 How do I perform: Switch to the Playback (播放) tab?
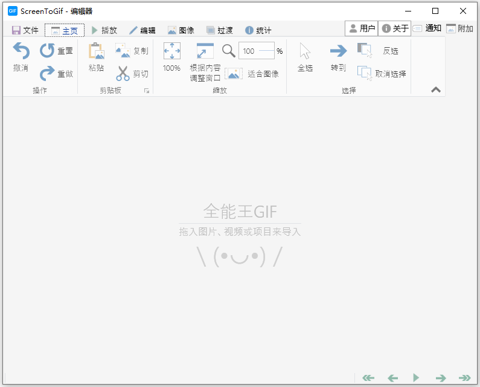click(104, 30)
